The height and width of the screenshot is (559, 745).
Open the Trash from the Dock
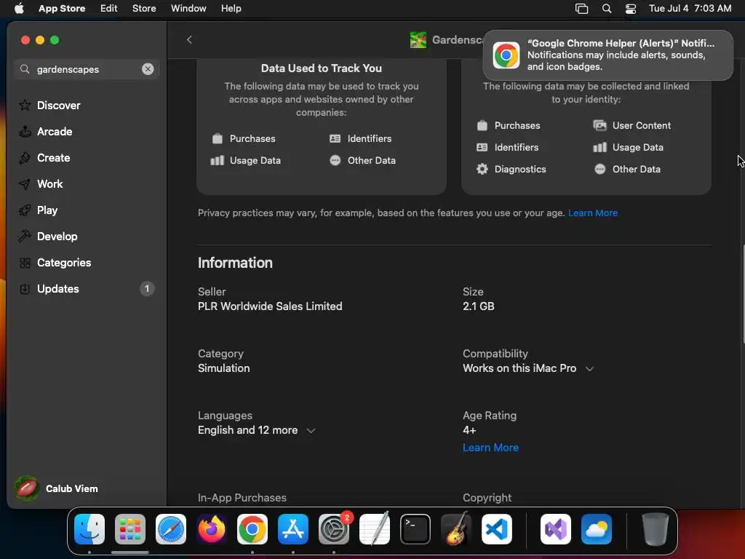click(x=656, y=529)
